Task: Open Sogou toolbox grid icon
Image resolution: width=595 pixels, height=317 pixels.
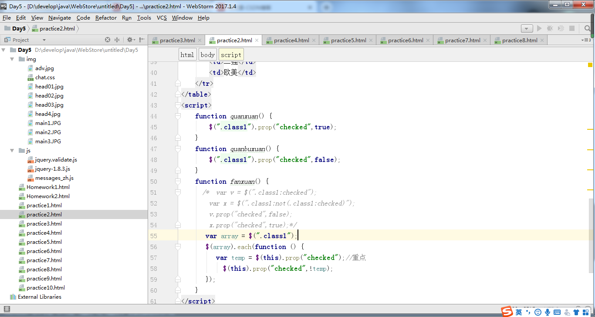Action: pyautogui.click(x=585, y=312)
